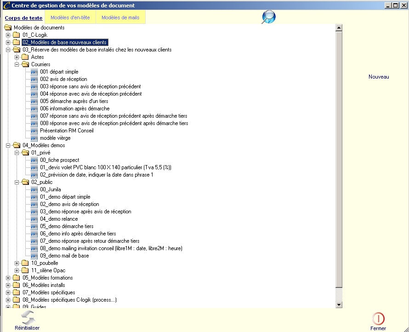Viewport: 409px width, 332px height.
Task: Expand the Actes subfolder
Action: point(17,57)
